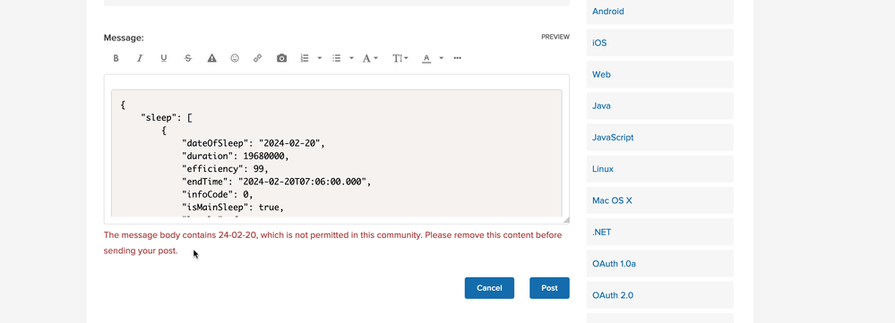This screenshot has width=895, height=323.
Task: Insert a bulleted list
Action: (x=337, y=58)
